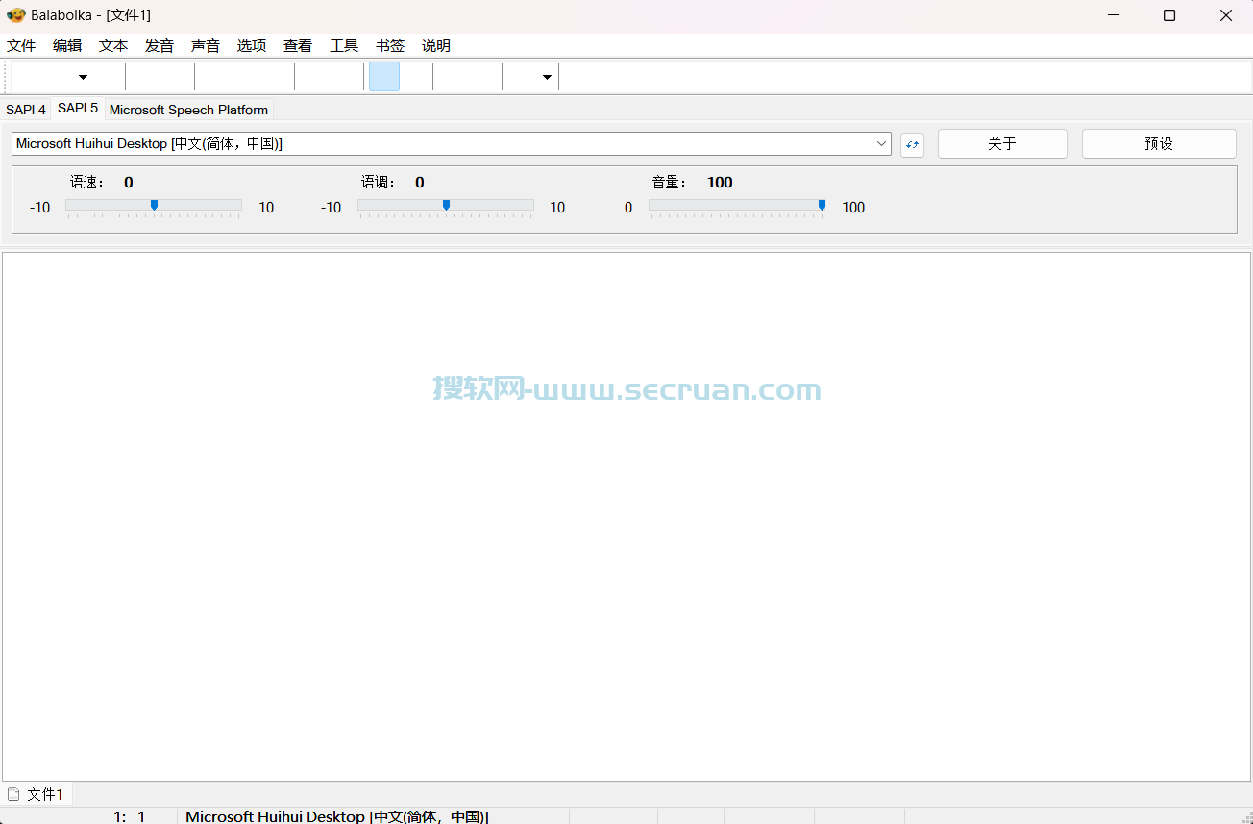This screenshot has width=1253, height=824.
Task: Click the highlighted toolbar button
Action: pyautogui.click(x=384, y=77)
